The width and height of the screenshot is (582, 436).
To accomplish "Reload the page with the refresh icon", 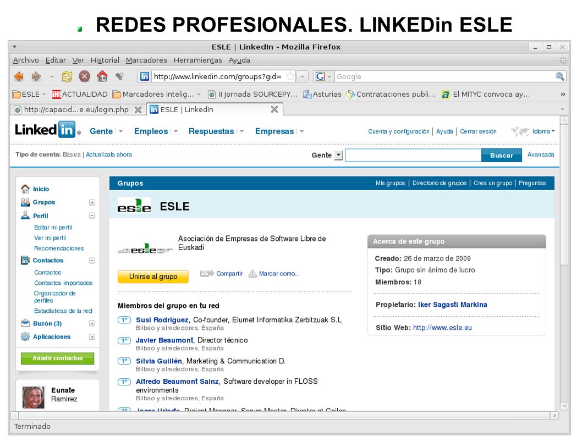I will click(67, 76).
